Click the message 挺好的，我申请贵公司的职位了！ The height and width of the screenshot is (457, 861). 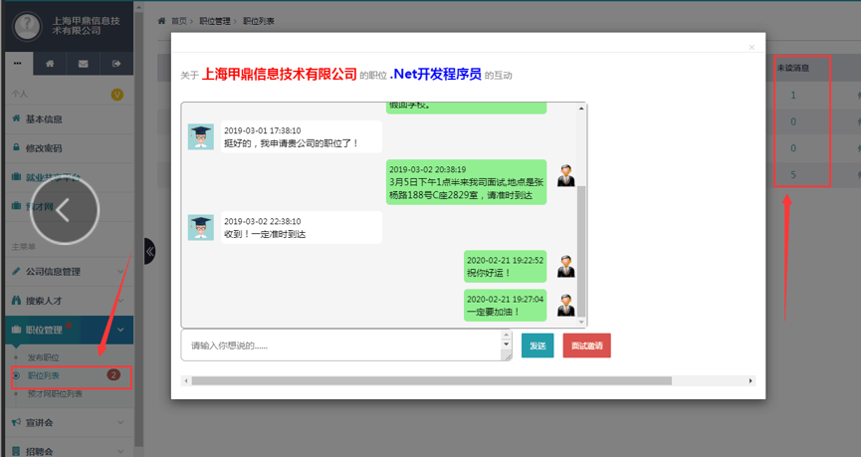point(302,136)
